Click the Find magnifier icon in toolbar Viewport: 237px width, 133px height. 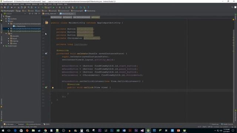pos(29,7)
